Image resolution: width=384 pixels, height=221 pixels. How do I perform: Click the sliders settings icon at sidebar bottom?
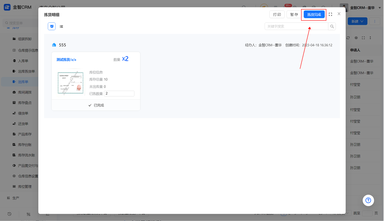click(28, 214)
